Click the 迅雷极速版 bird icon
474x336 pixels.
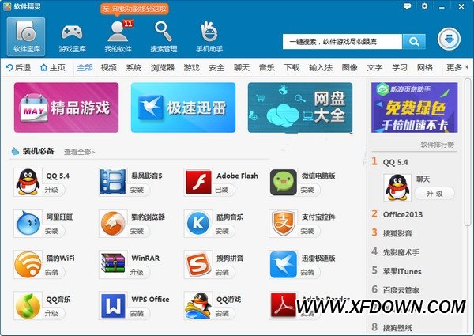click(284, 265)
